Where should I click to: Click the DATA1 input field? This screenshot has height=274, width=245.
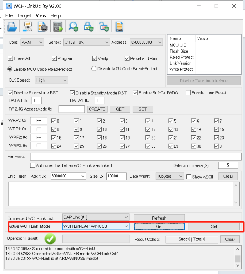(100, 100)
